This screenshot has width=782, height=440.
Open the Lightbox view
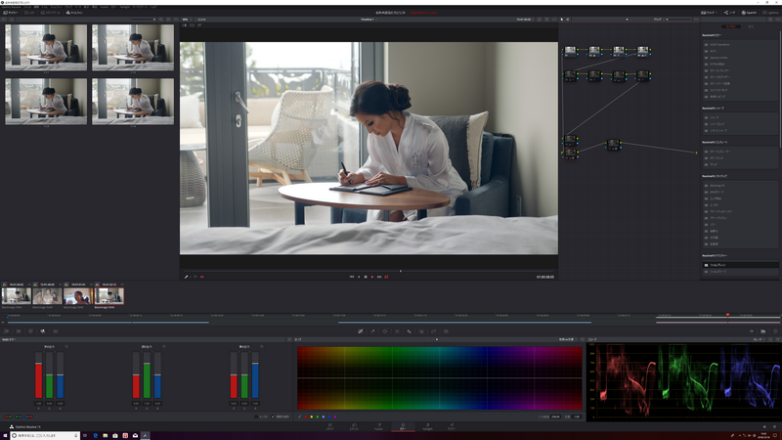point(770,13)
